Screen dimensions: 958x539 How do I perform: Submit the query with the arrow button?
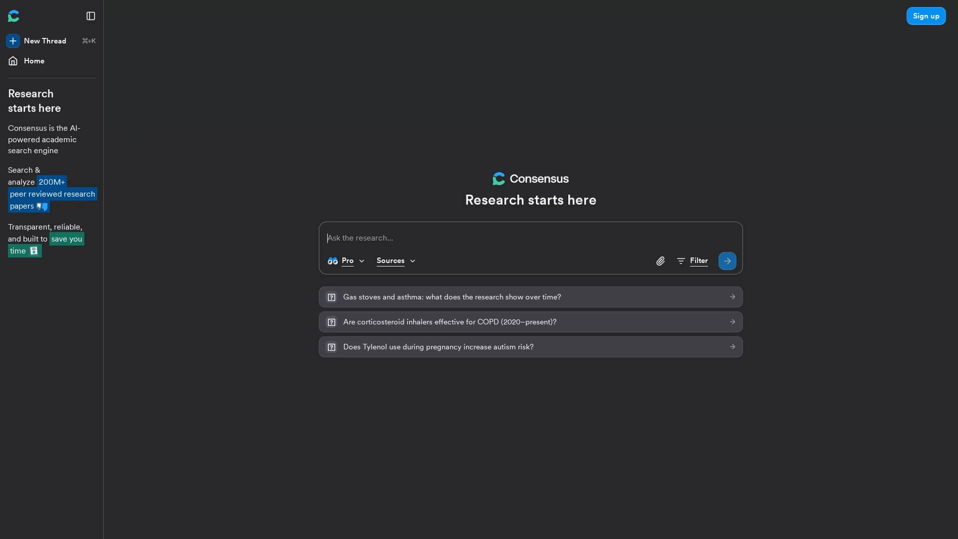coord(727,261)
